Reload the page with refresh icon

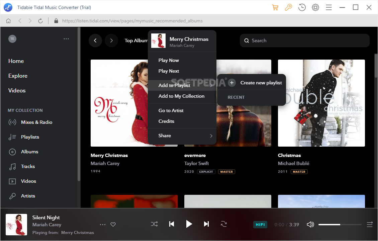(x=40, y=21)
